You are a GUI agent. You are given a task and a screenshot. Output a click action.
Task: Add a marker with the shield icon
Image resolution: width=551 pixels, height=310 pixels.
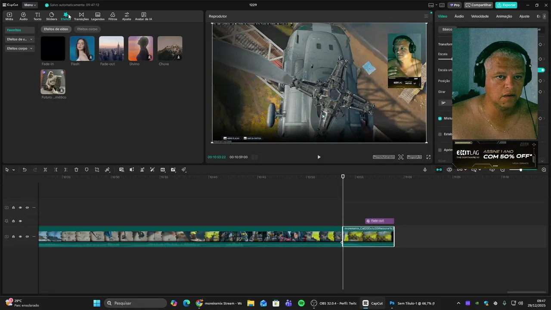click(87, 170)
